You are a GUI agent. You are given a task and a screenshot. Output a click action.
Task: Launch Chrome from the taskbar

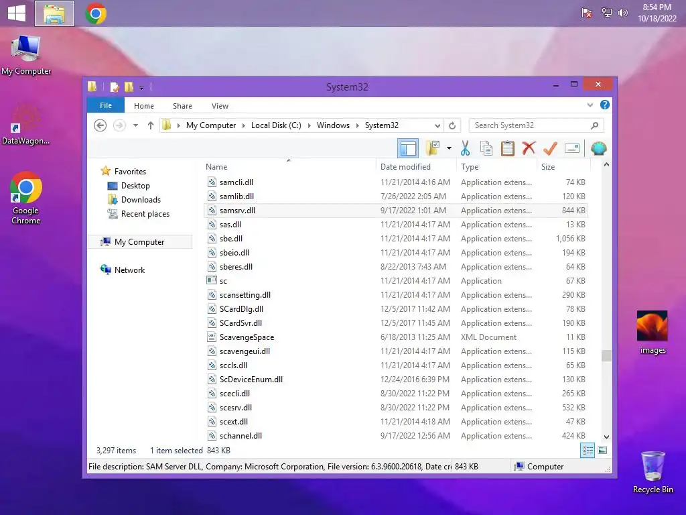tap(96, 13)
